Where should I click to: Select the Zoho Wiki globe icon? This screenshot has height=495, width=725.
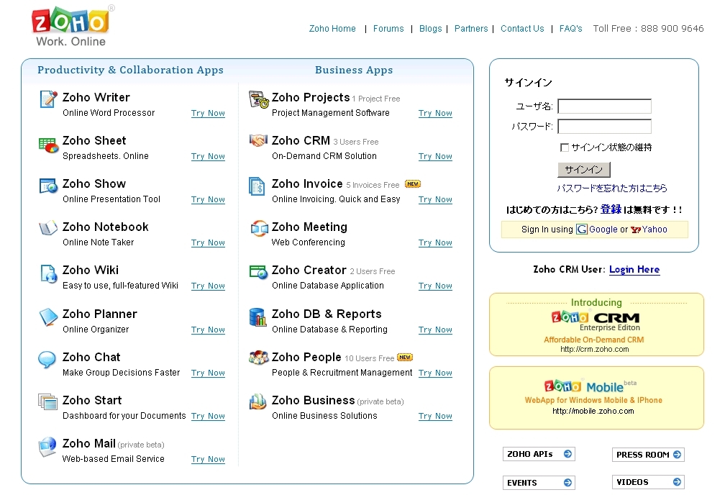coord(47,274)
